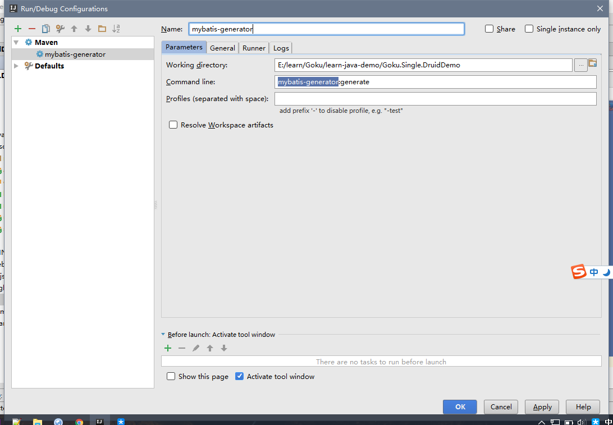The height and width of the screenshot is (425, 613).
Task: Toggle Resolve Workspace artifacts checkbox
Action: pos(173,125)
